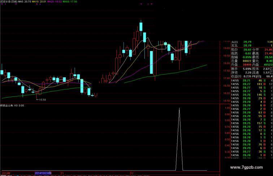The image size is (273, 176).
Task: Click the 巴安水务(日线) chart title
Action: pyautogui.click(x=9, y=1)
